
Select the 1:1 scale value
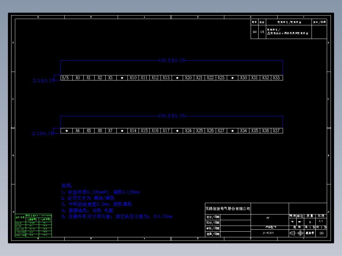[x=321, y=221]
